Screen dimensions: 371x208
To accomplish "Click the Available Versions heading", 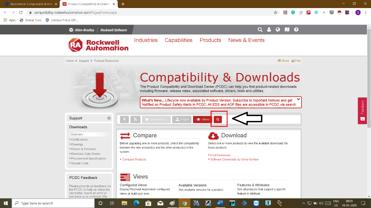I will (193, 185).
